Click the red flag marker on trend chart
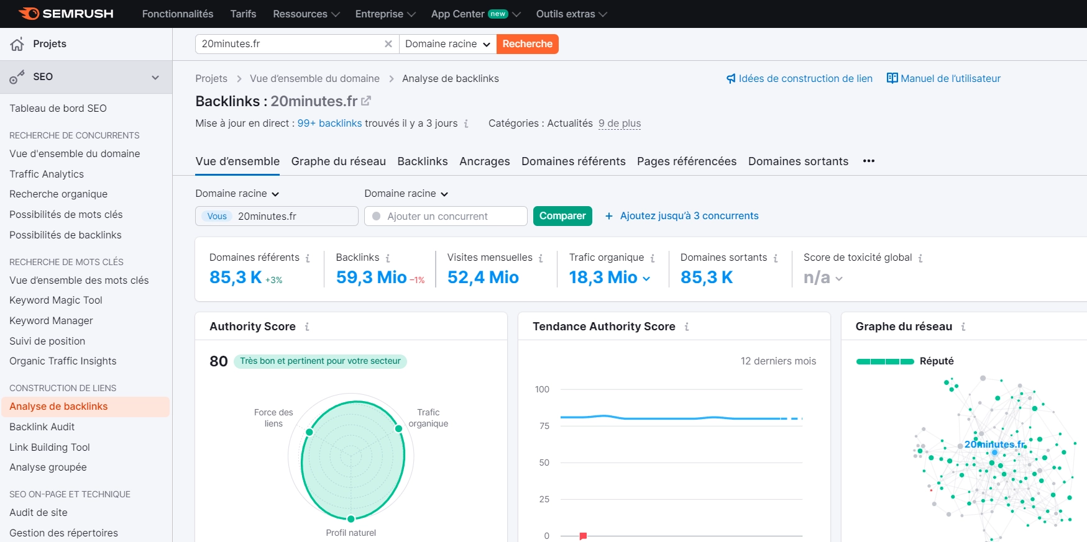 (583, 536)
